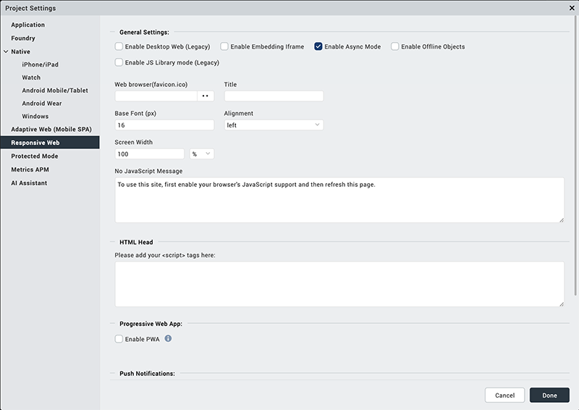The width and height of the screenshot is (579, 410).
Task: Toggle the Enable PWA checkbox
Action: point(119,339)
